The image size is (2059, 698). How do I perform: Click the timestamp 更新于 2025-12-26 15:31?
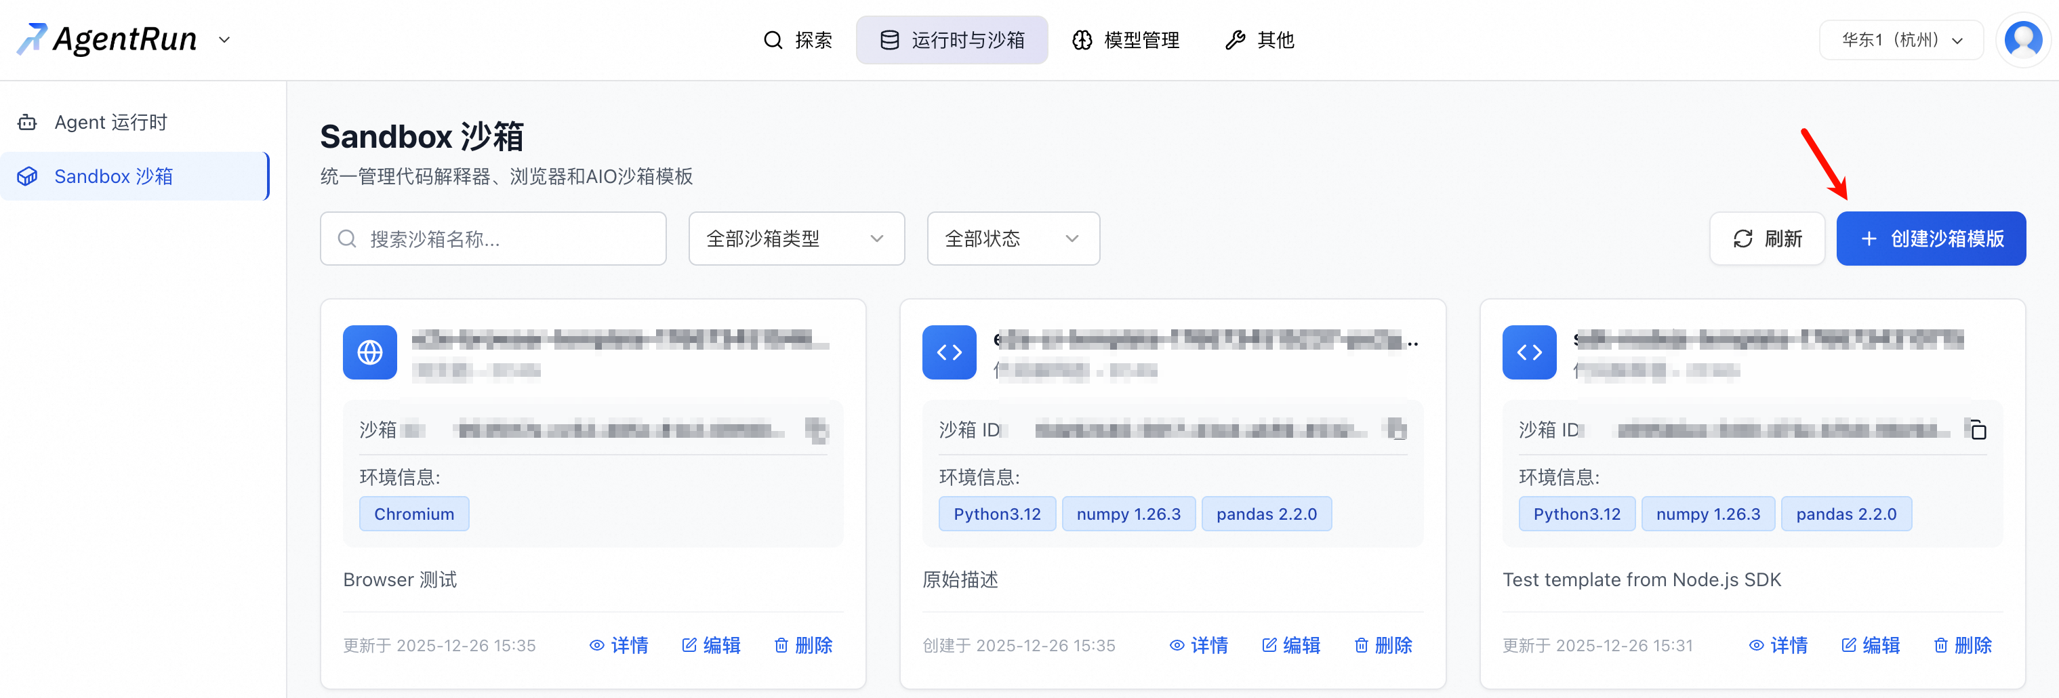(1598, 645)
